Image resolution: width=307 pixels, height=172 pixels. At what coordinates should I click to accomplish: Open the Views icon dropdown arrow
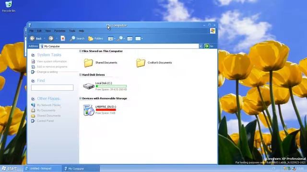click(x=115, y=39)
